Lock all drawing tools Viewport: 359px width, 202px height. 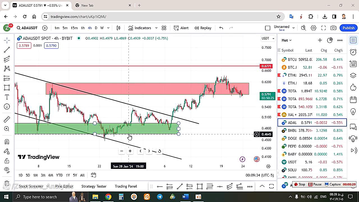pyautogui.click(x=7, y=161)
